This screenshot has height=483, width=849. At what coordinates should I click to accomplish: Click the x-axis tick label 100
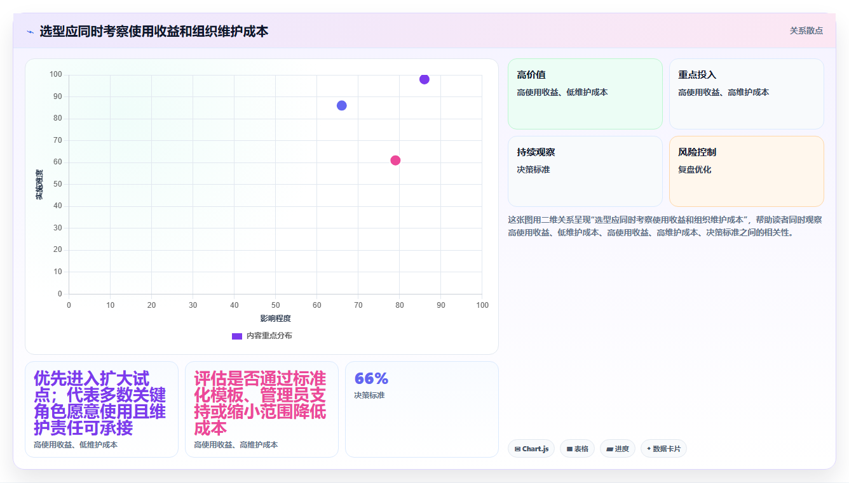click(482, 305)
